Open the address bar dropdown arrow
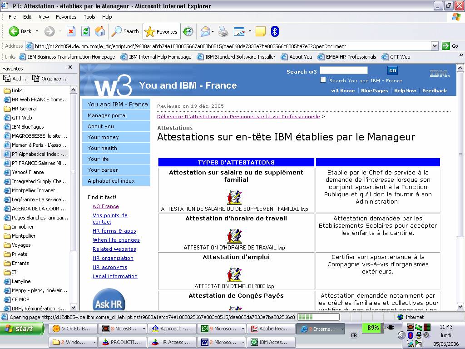465x349 pixels. pos(435,46)
